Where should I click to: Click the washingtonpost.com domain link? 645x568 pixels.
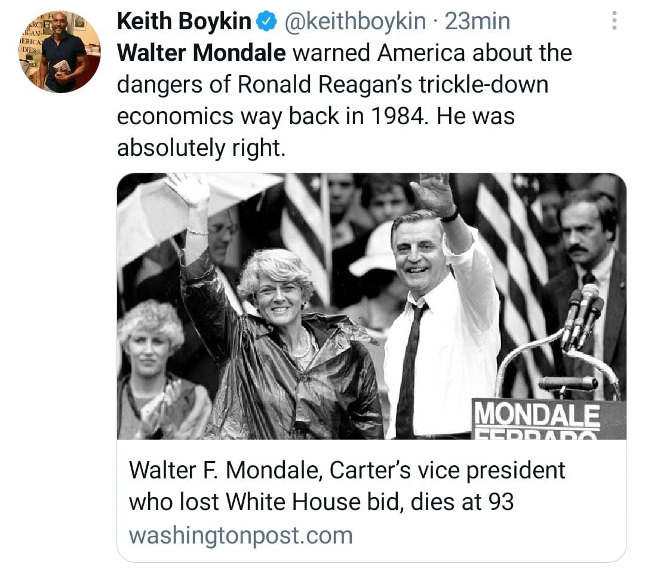[x=241, y=535]
